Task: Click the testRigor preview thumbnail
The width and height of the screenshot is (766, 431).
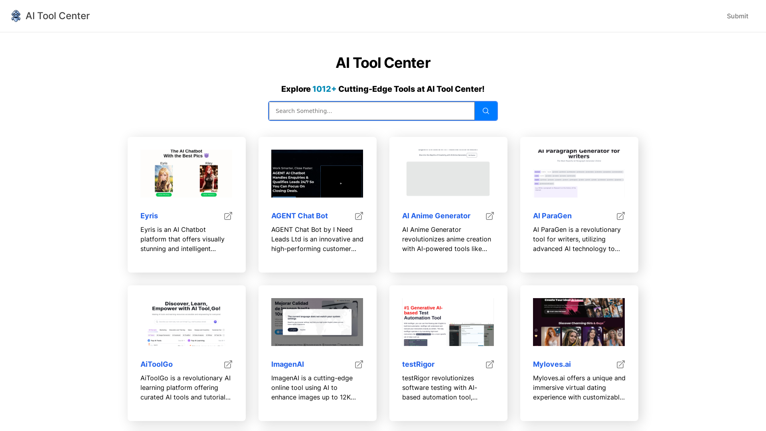Action: click(x=448, y=322)
